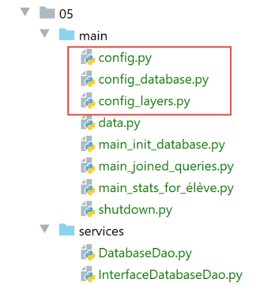256x286 pixels.
Task: Collapse the 05 folder arrow
Action: [x=25, y=11]
